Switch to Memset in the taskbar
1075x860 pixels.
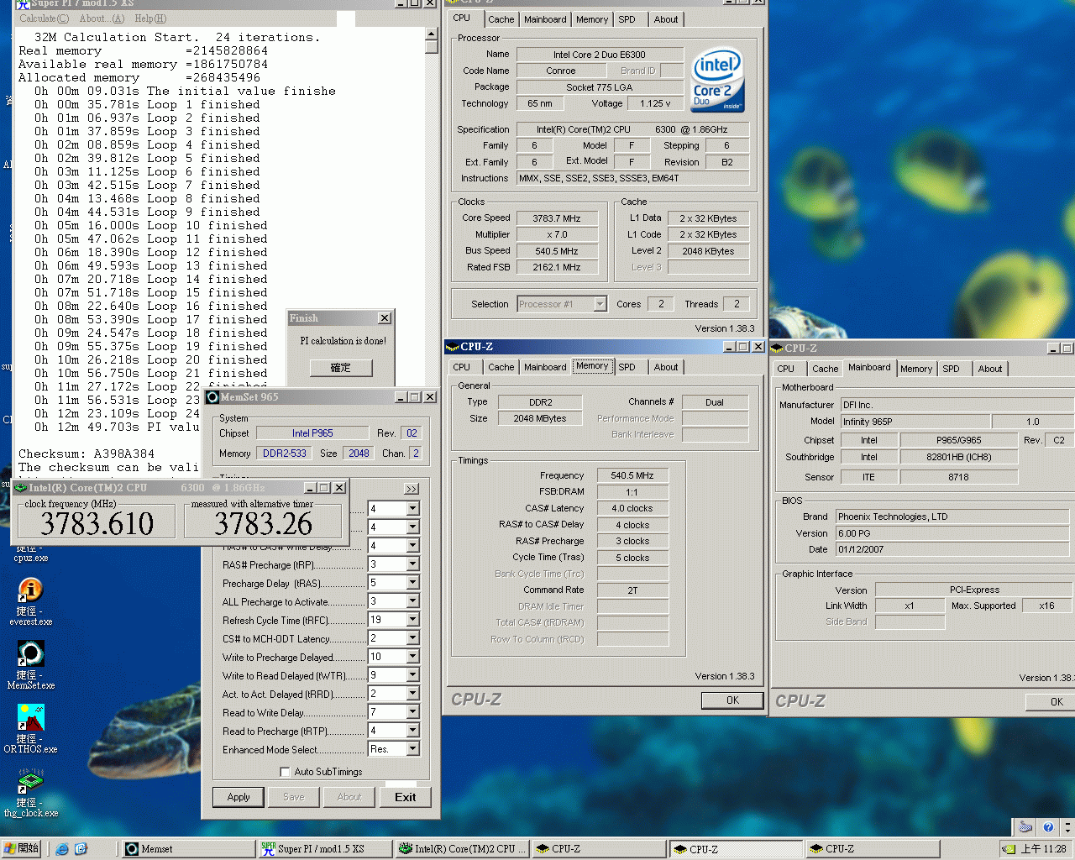[x=188, y=849]
